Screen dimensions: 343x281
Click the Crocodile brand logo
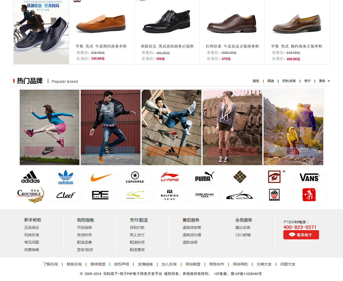click(31, 195)
